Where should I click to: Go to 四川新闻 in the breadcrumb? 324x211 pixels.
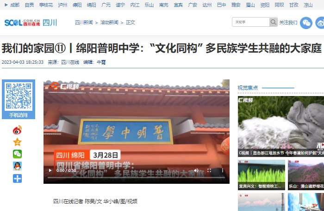84,22
